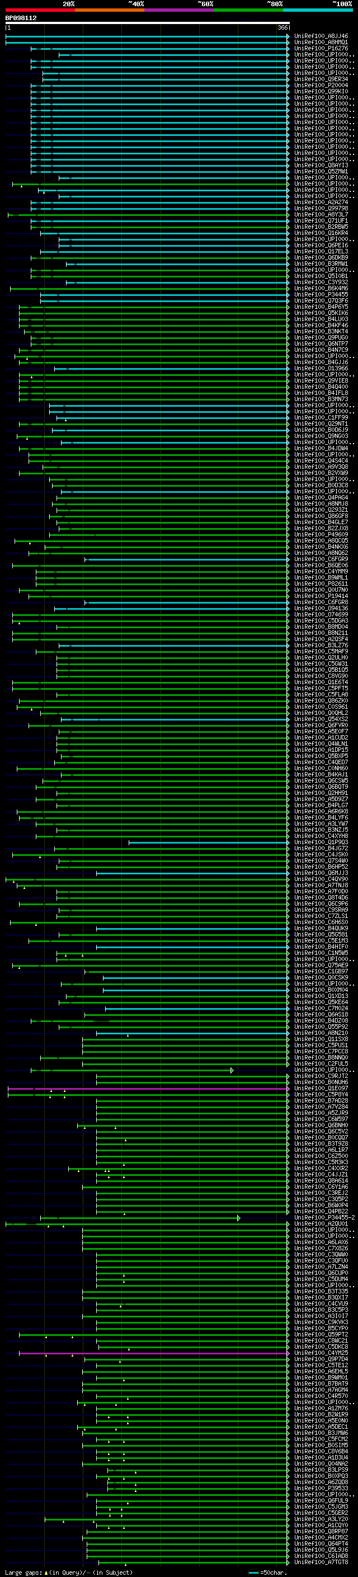Choose the UniRef100_Q9P7D4 label

tap(321, 1358)
